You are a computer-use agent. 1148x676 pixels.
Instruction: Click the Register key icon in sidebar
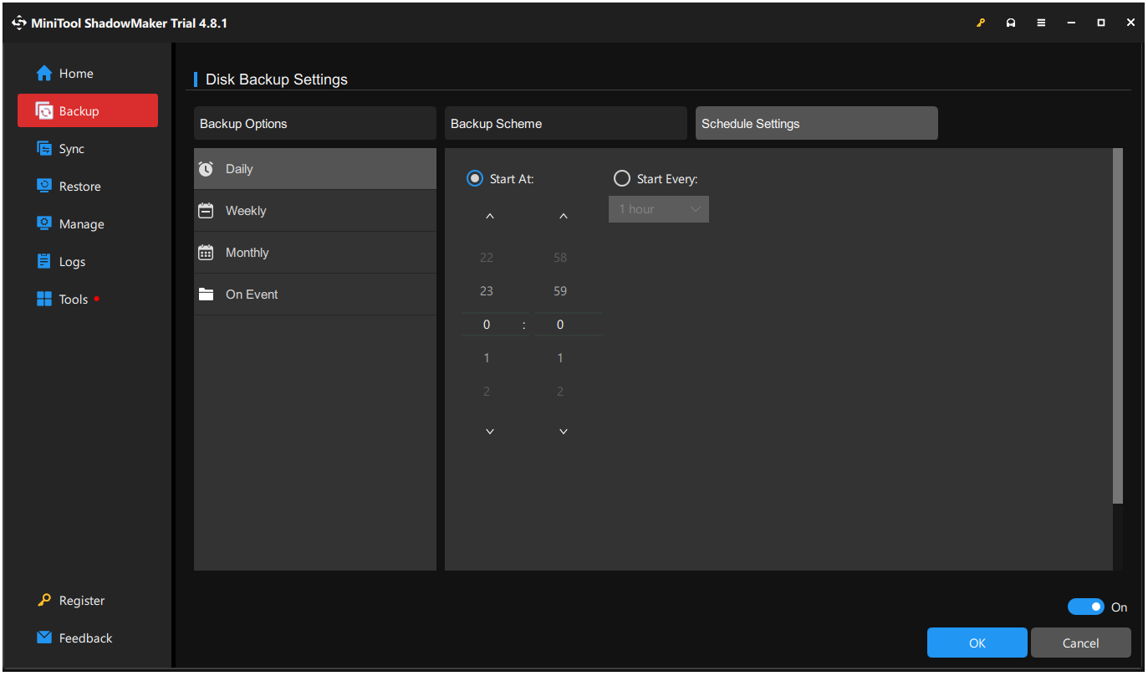[44, 601]
